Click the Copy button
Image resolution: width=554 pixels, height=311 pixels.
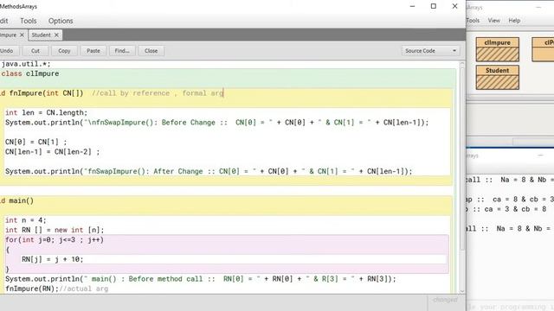(x=64, y=51)
